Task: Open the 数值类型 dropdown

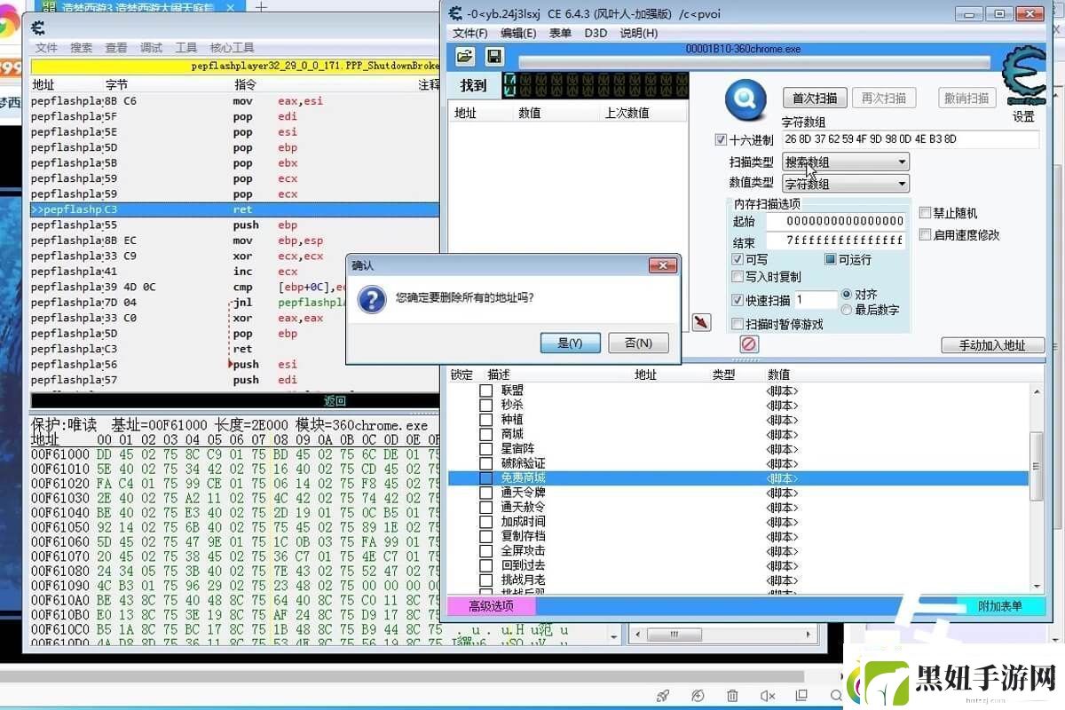Action: pyautogui.click(x=846, y=184)
